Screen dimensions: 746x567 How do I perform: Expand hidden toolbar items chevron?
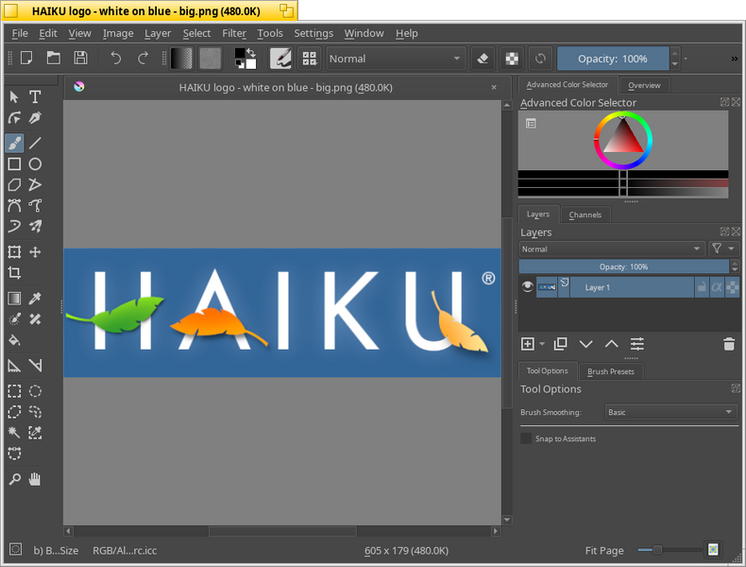pyautogui.click(x=734, y=59)
